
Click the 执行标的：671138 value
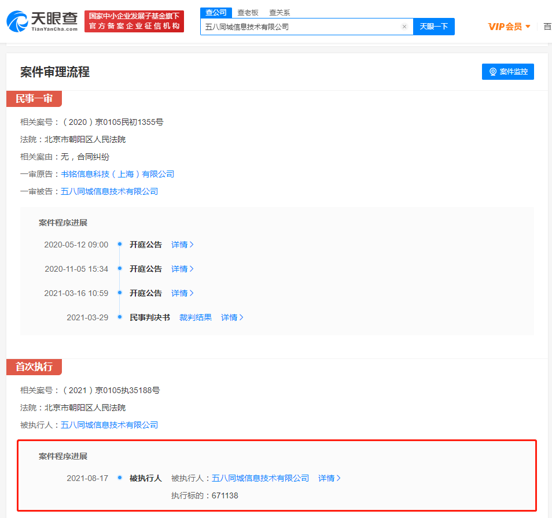[204, 496]
